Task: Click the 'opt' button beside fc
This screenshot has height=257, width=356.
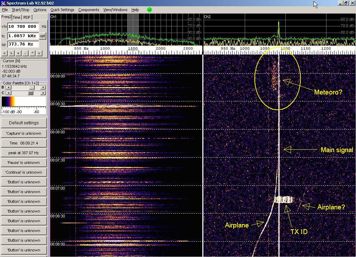Action: (x=42, y=36)
